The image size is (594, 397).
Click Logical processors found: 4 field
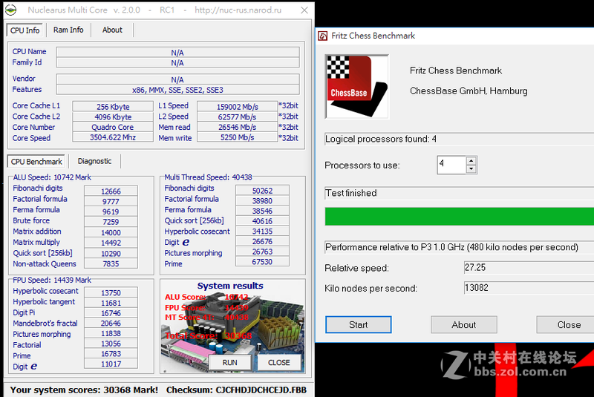click(x=459, y=139)
